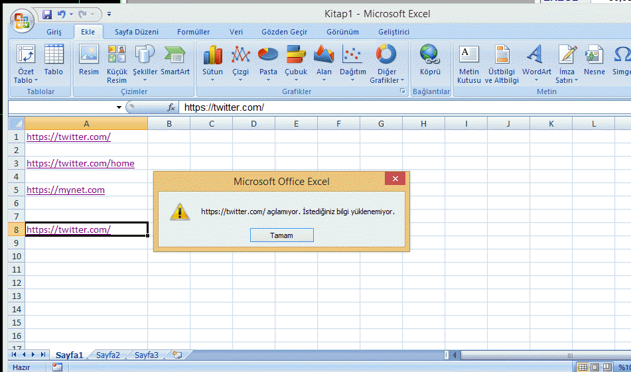The width and height of the screenshot is (631, 372).
Task: Switch to Page Layout view
Action: point(595,367)
